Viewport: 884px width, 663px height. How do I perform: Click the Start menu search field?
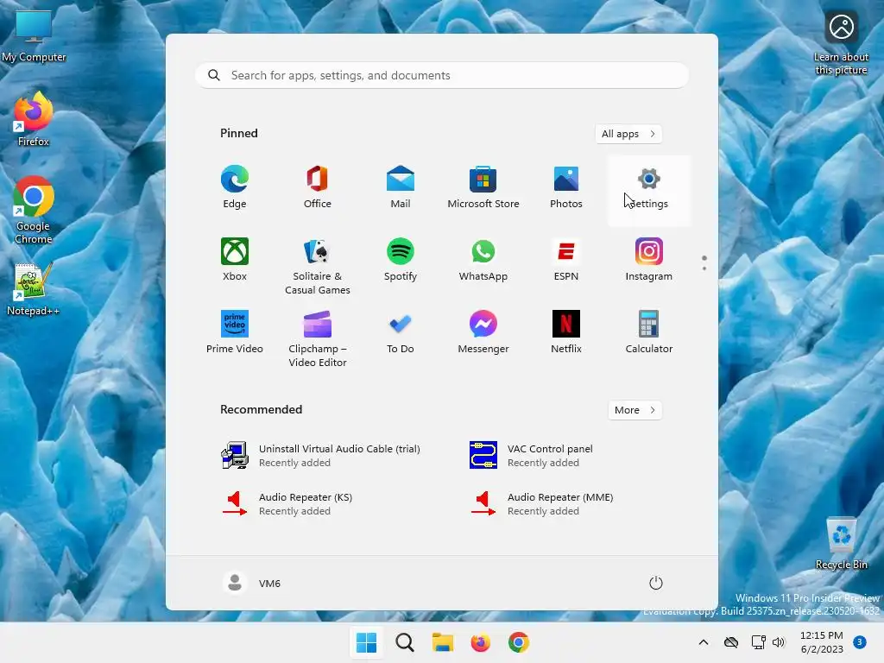pyautogui.click(x=442, y=76)
